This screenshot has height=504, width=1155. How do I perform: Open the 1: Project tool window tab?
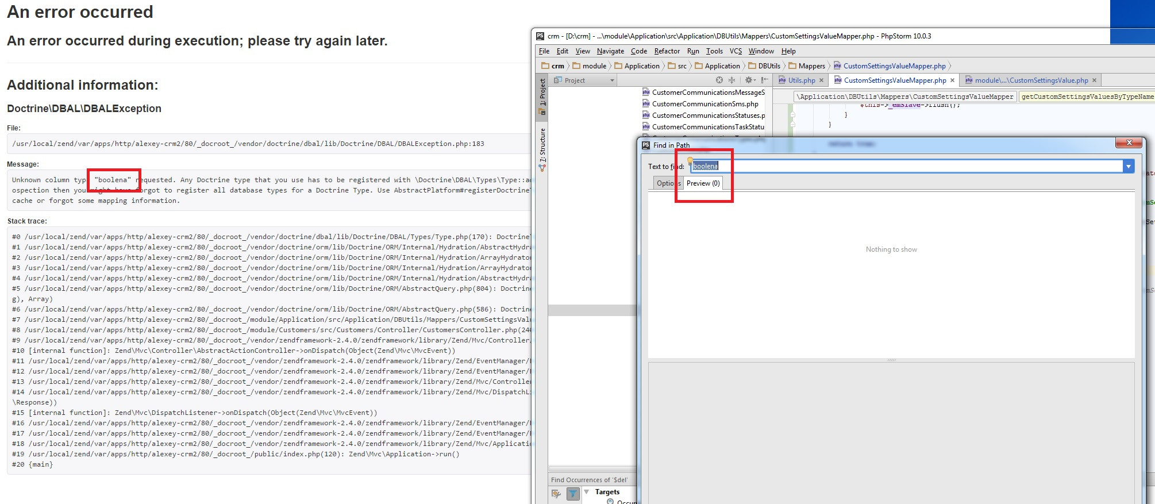click(x=542, y=97)
